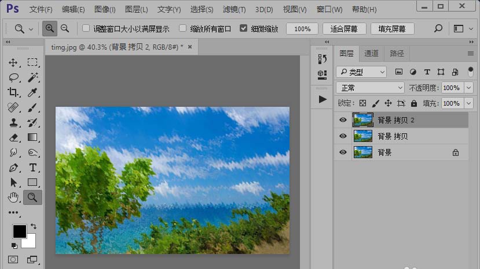Click the 填充屏幕 button
Screen dimensions: 480x269
point(392,29)
